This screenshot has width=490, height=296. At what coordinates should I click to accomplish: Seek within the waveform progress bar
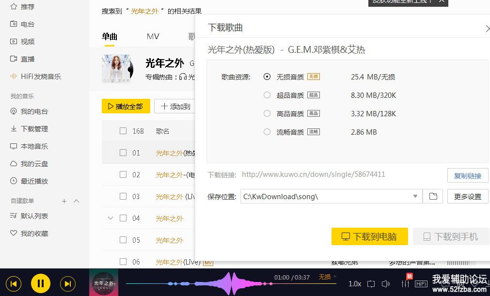coord(231,284)
